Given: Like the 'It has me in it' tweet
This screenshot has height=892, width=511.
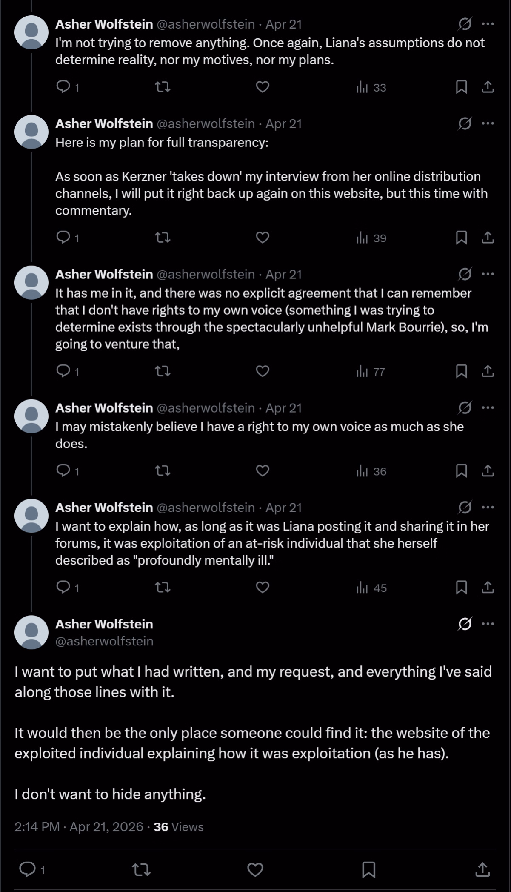Looking at the screenshot, I should 263,371.
